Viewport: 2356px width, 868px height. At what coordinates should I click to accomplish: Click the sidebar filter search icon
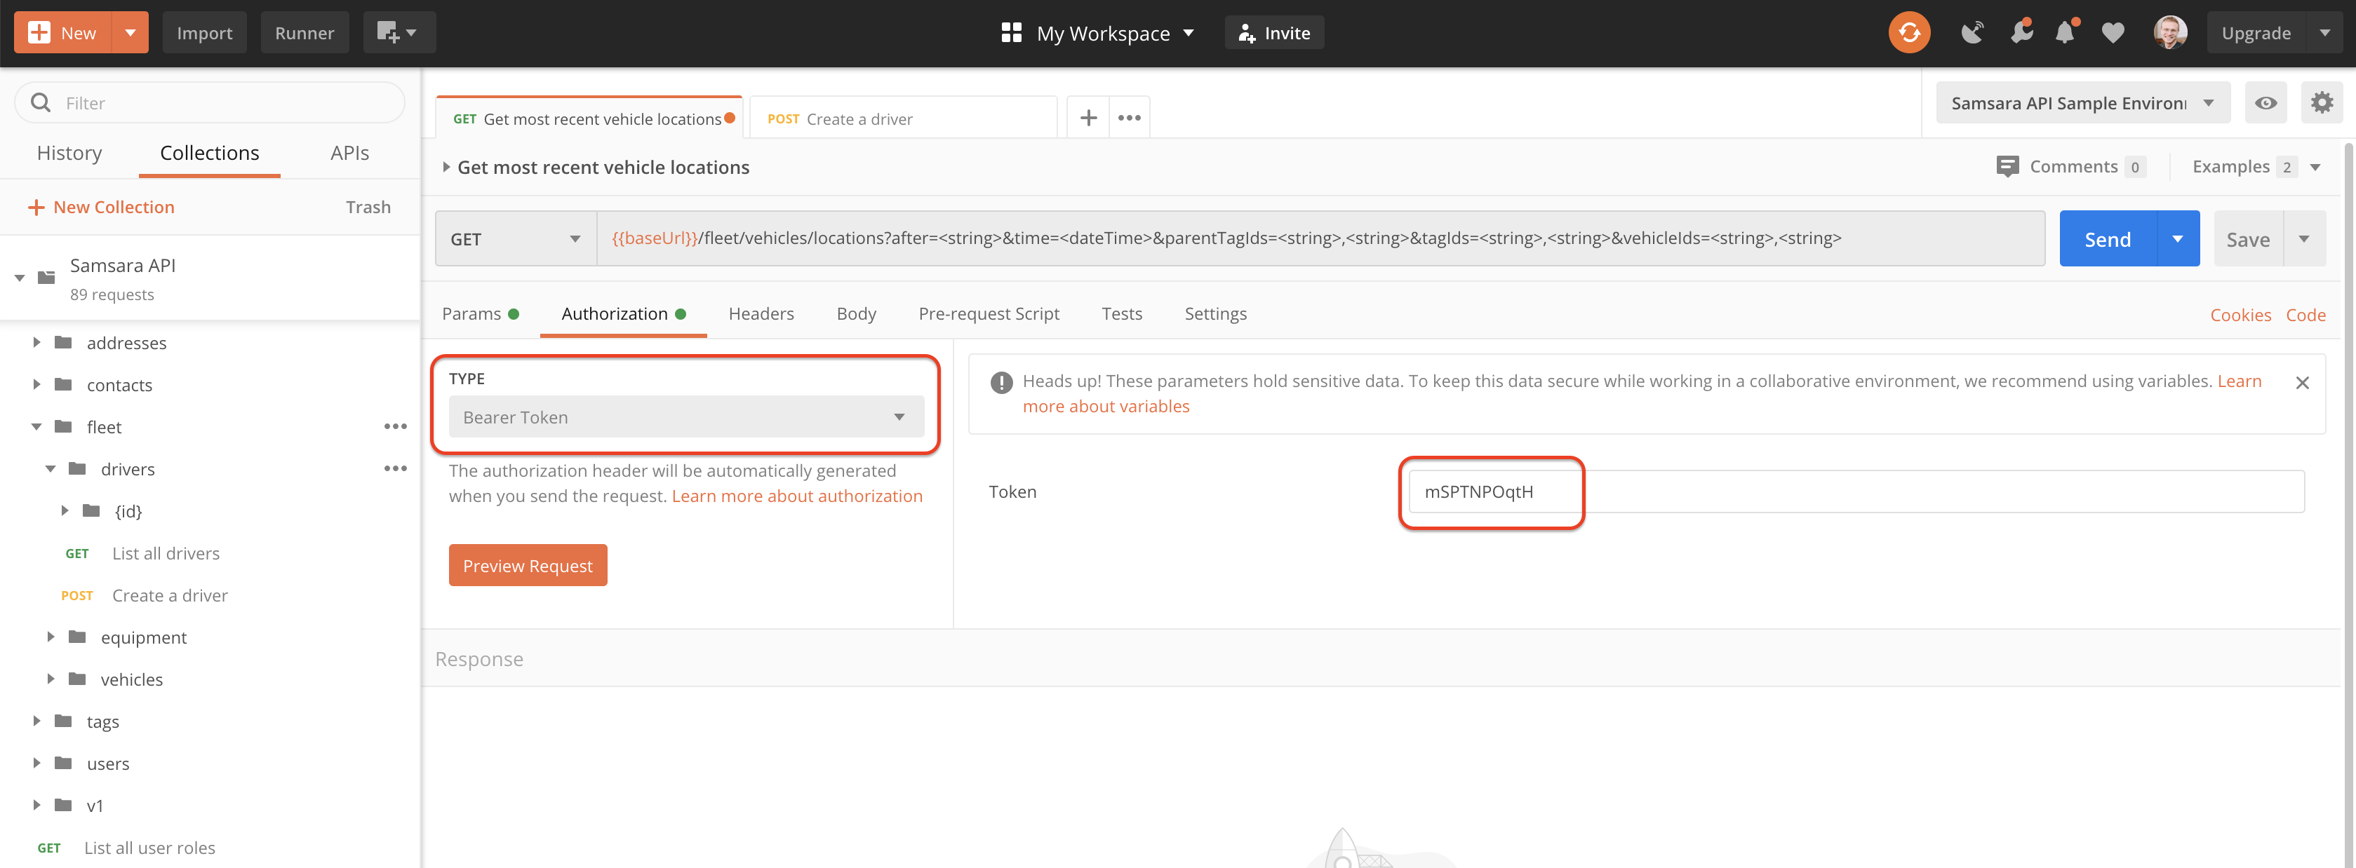pos(40,102)
